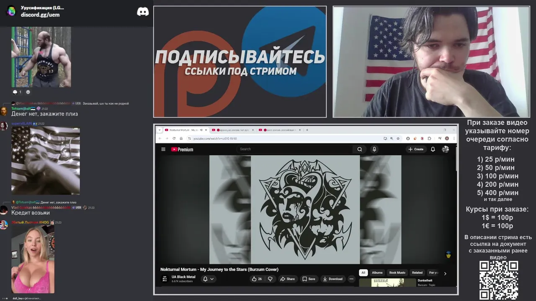Click the Discord logo icon

143,12
